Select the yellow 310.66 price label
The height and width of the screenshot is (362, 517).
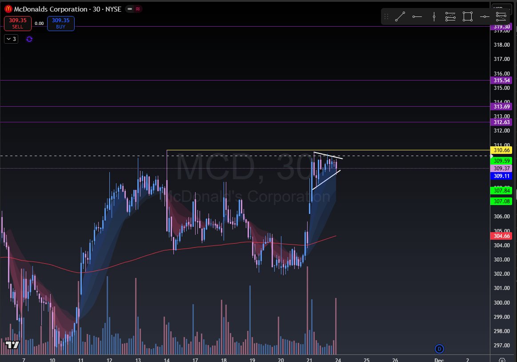tap(501, 150)
